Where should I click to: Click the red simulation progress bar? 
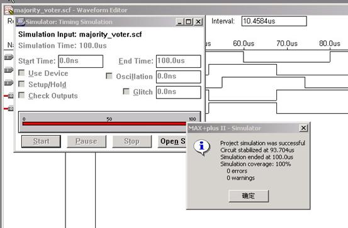[104, 124]
